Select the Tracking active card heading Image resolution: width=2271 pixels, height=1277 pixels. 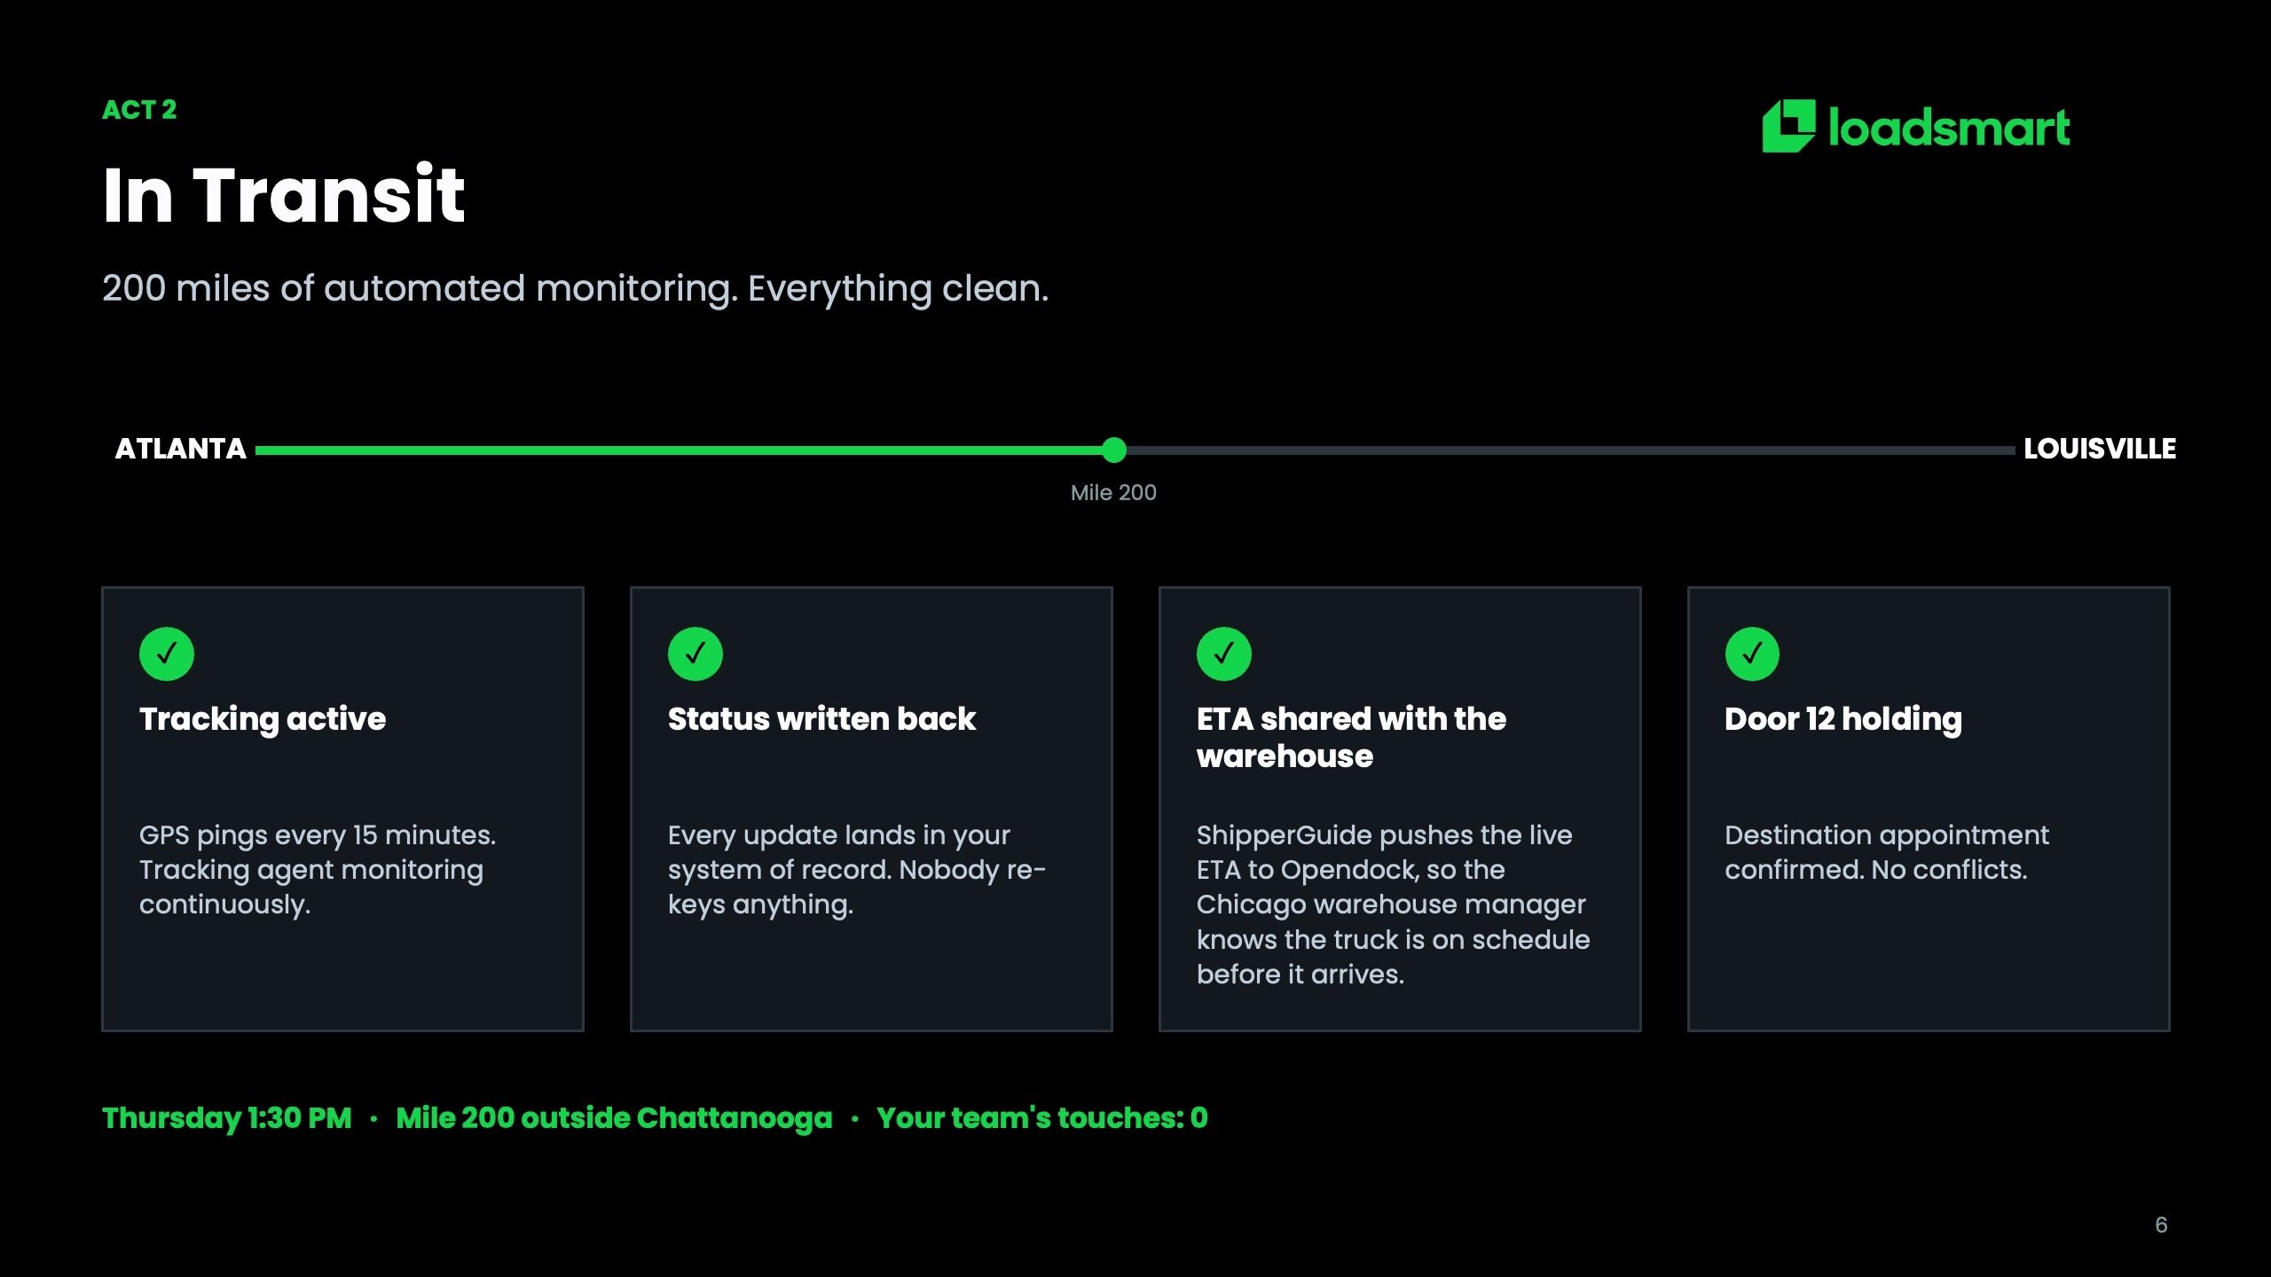pos(263,719)
